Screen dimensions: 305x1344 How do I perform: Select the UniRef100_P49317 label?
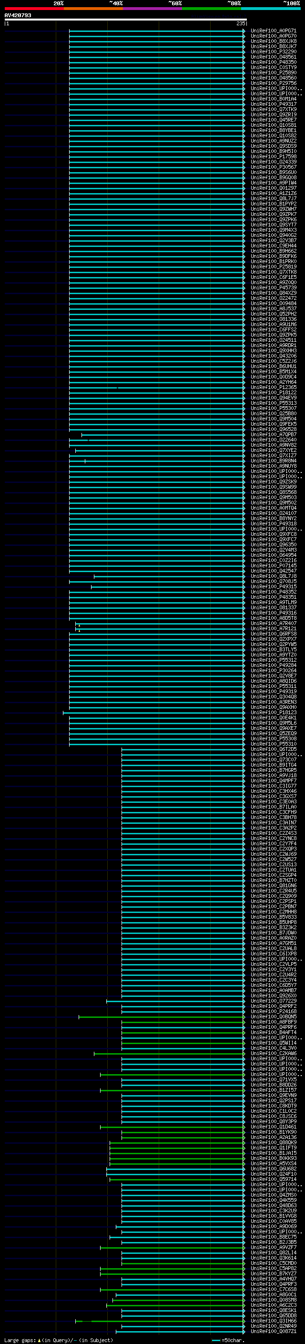click(273, 104)
